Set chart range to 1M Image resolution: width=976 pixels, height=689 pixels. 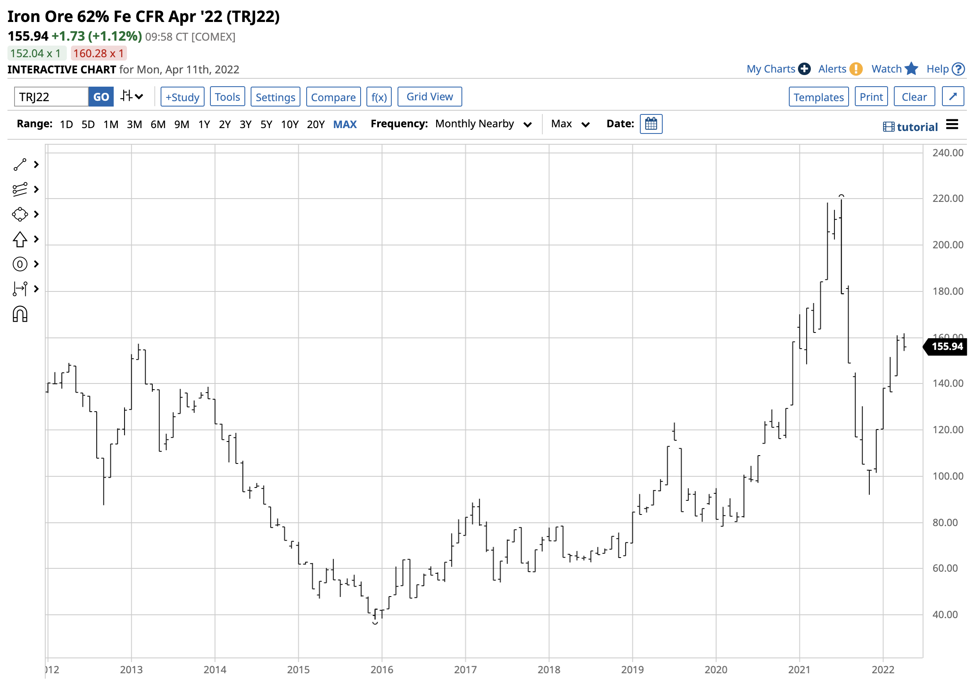[111, 124]
